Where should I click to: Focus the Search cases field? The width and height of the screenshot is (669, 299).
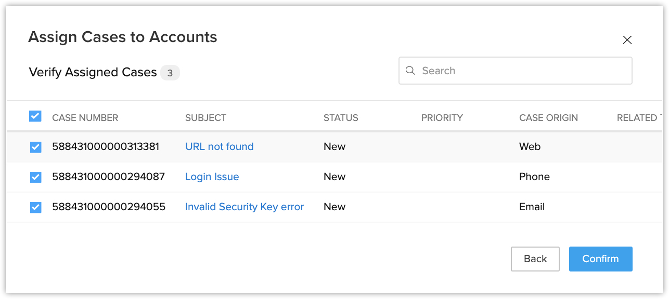pos(520,71)
